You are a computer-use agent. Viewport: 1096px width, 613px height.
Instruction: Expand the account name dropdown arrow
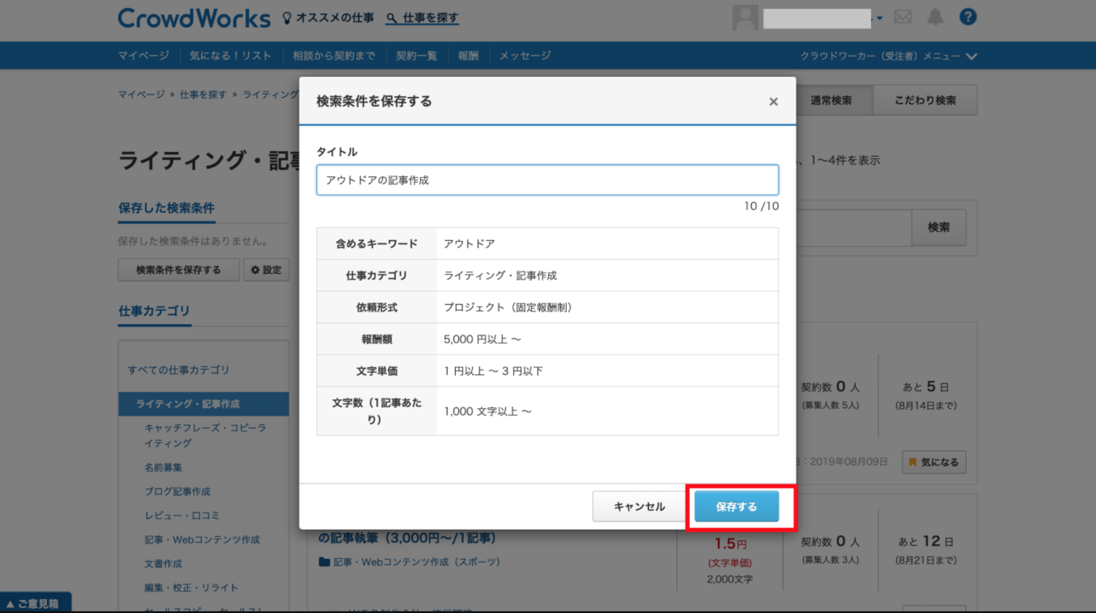[x=879, y=18]
